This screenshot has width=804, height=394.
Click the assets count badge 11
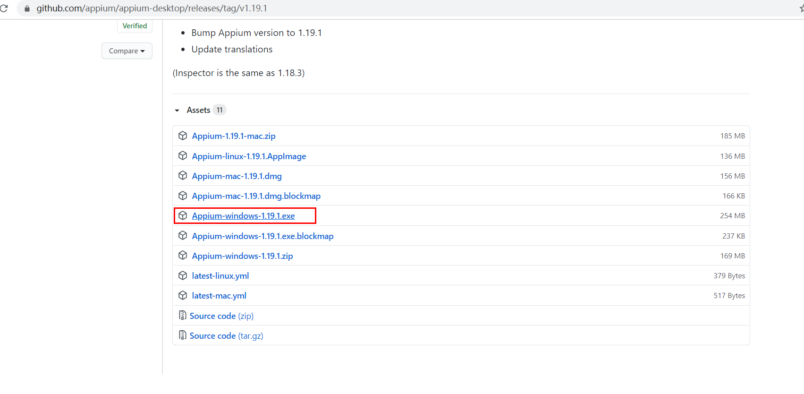pyautogui.click(x=220, y=110)
